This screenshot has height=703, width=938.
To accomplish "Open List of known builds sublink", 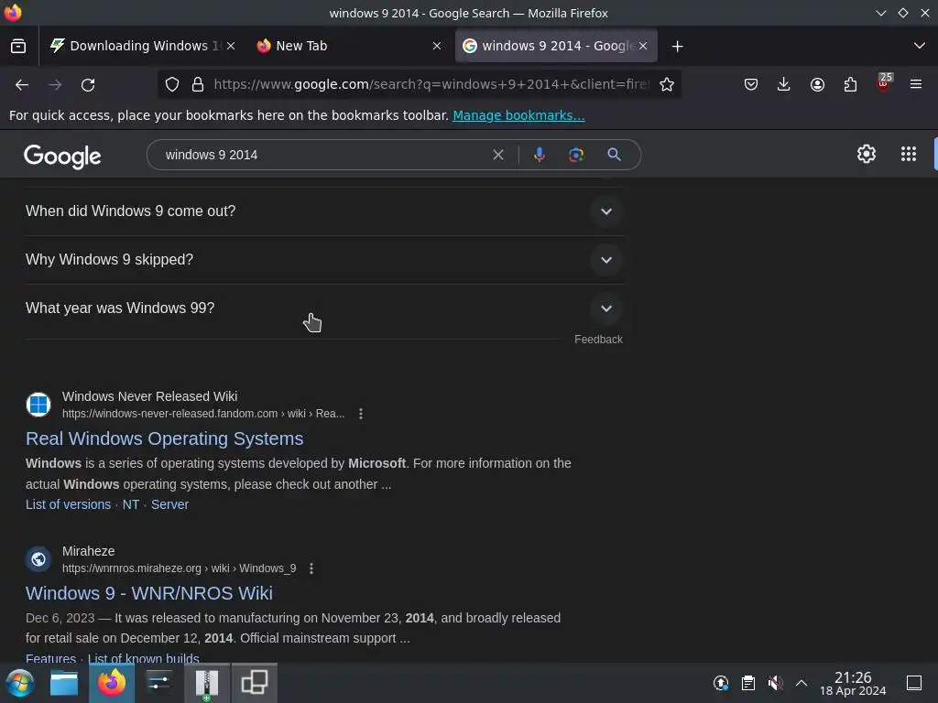I will [144, 658].
